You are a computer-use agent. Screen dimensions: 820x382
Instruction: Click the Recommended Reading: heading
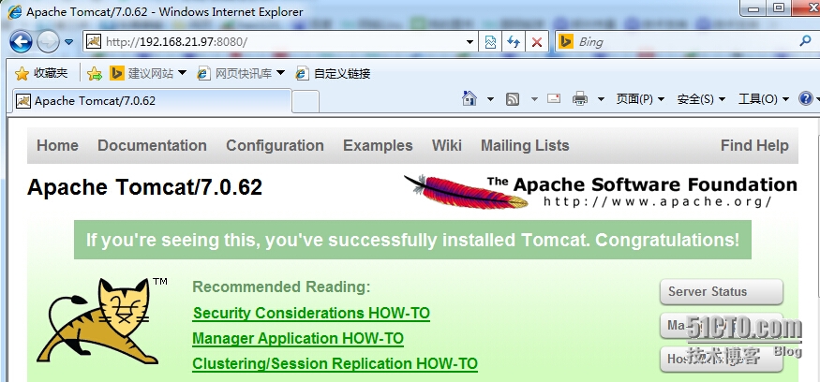coord(281,286)
